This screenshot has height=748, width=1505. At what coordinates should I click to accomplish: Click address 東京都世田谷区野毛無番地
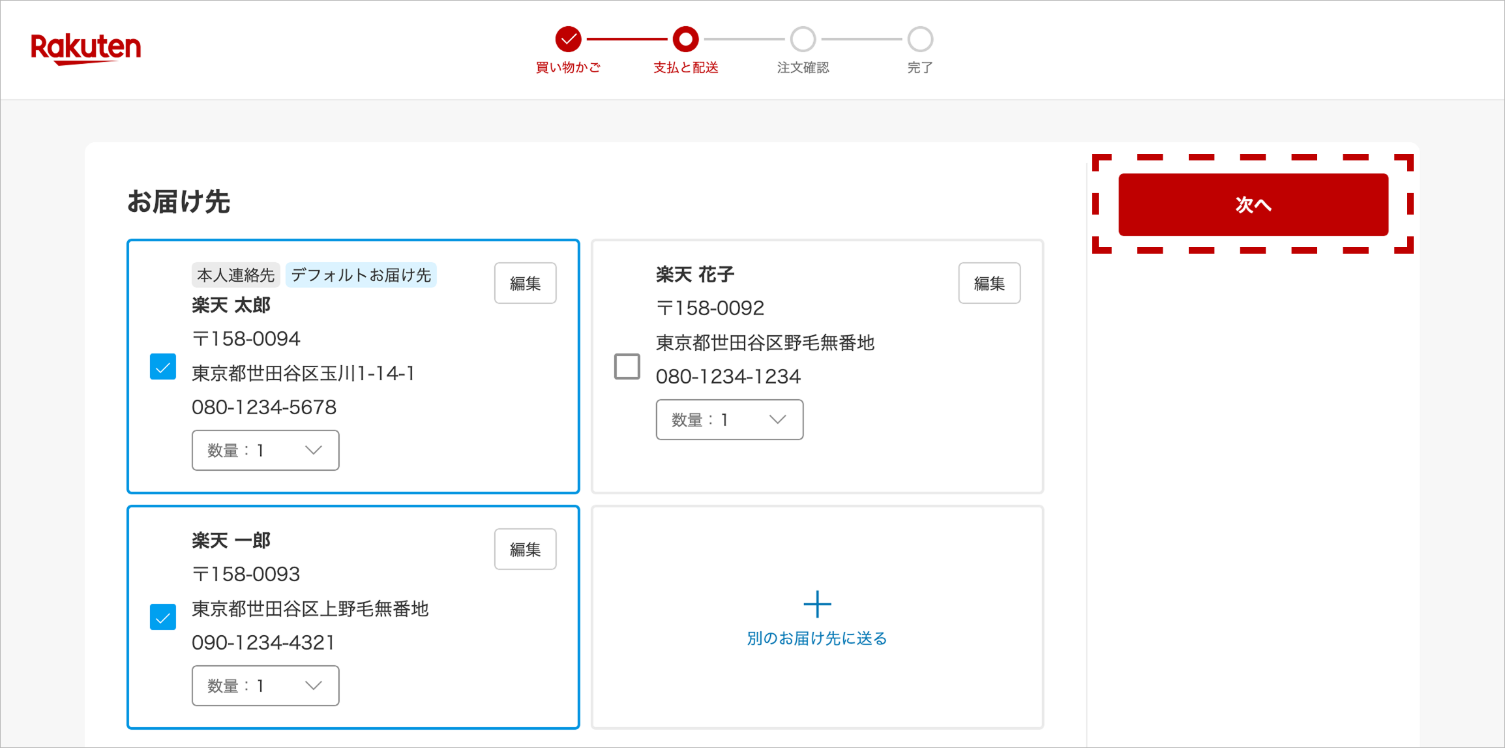point(765,342)
